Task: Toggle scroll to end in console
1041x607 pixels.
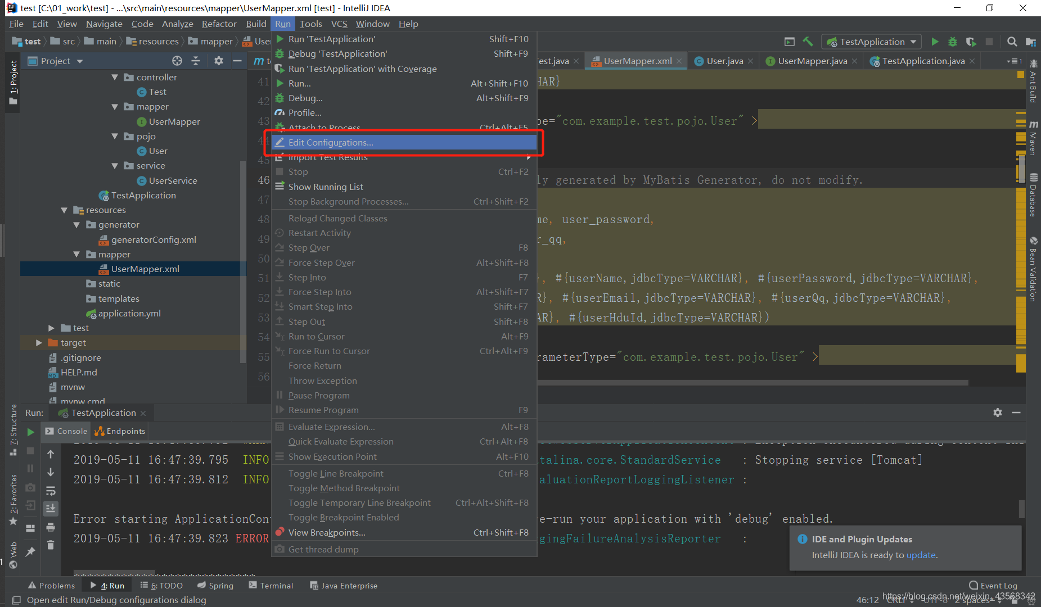Action: 51,509
